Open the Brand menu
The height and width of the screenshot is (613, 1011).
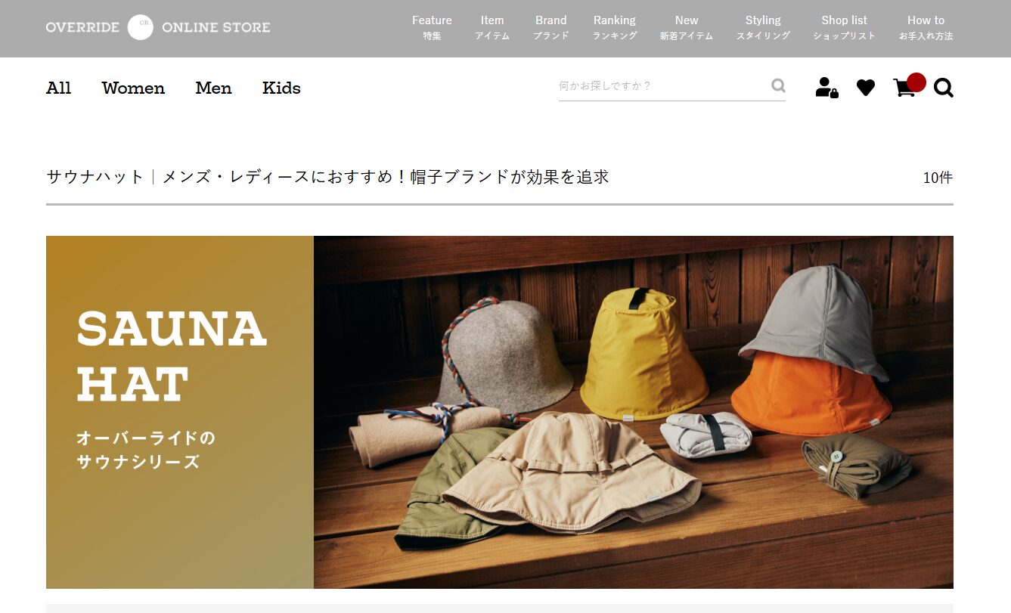point(551,27)
